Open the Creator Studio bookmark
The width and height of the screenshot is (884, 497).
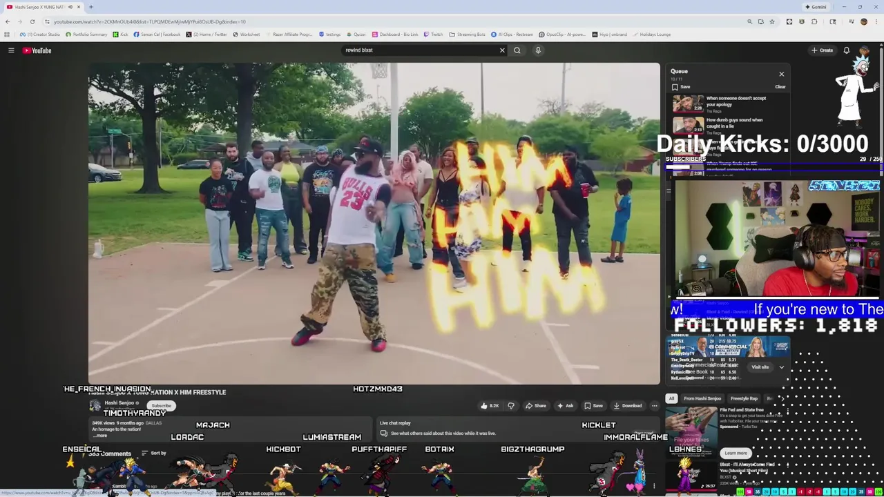[x=40, y=35]
